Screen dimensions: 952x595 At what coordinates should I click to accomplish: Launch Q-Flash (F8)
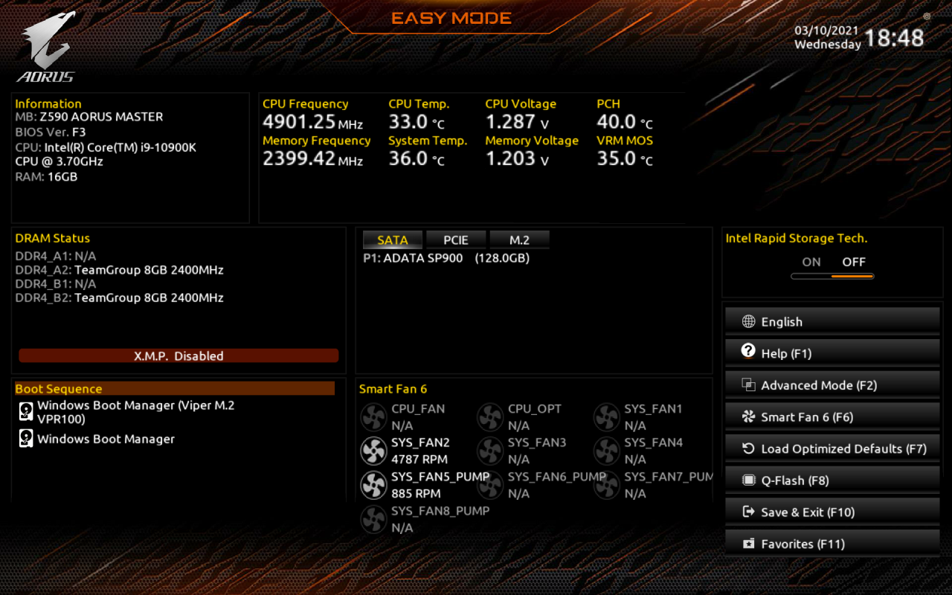[832, 480]
